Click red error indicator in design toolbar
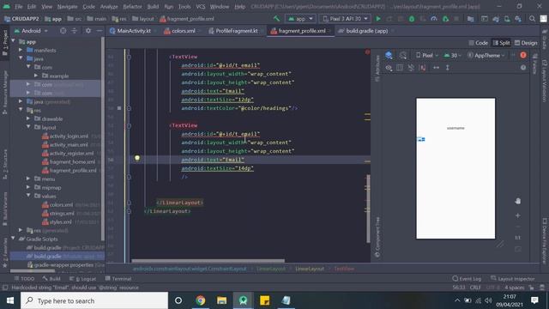 coord(523,55)
